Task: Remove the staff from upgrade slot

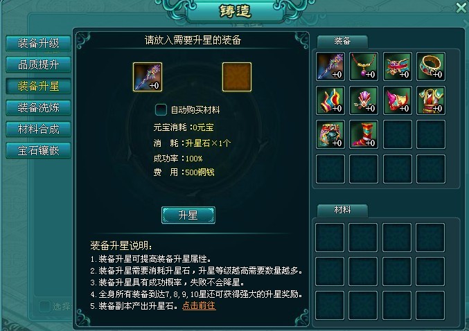Action: click(148, 77)
